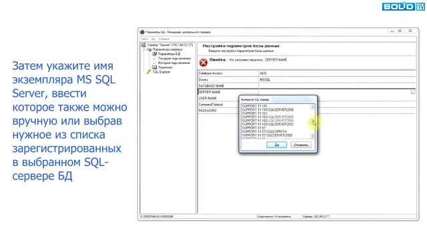Click the Отменить button in dialog
Screen dimensions: 427x240
coord(301,145)
